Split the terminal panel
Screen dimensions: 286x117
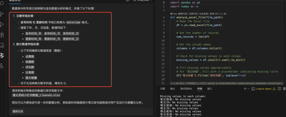(279, 89)
